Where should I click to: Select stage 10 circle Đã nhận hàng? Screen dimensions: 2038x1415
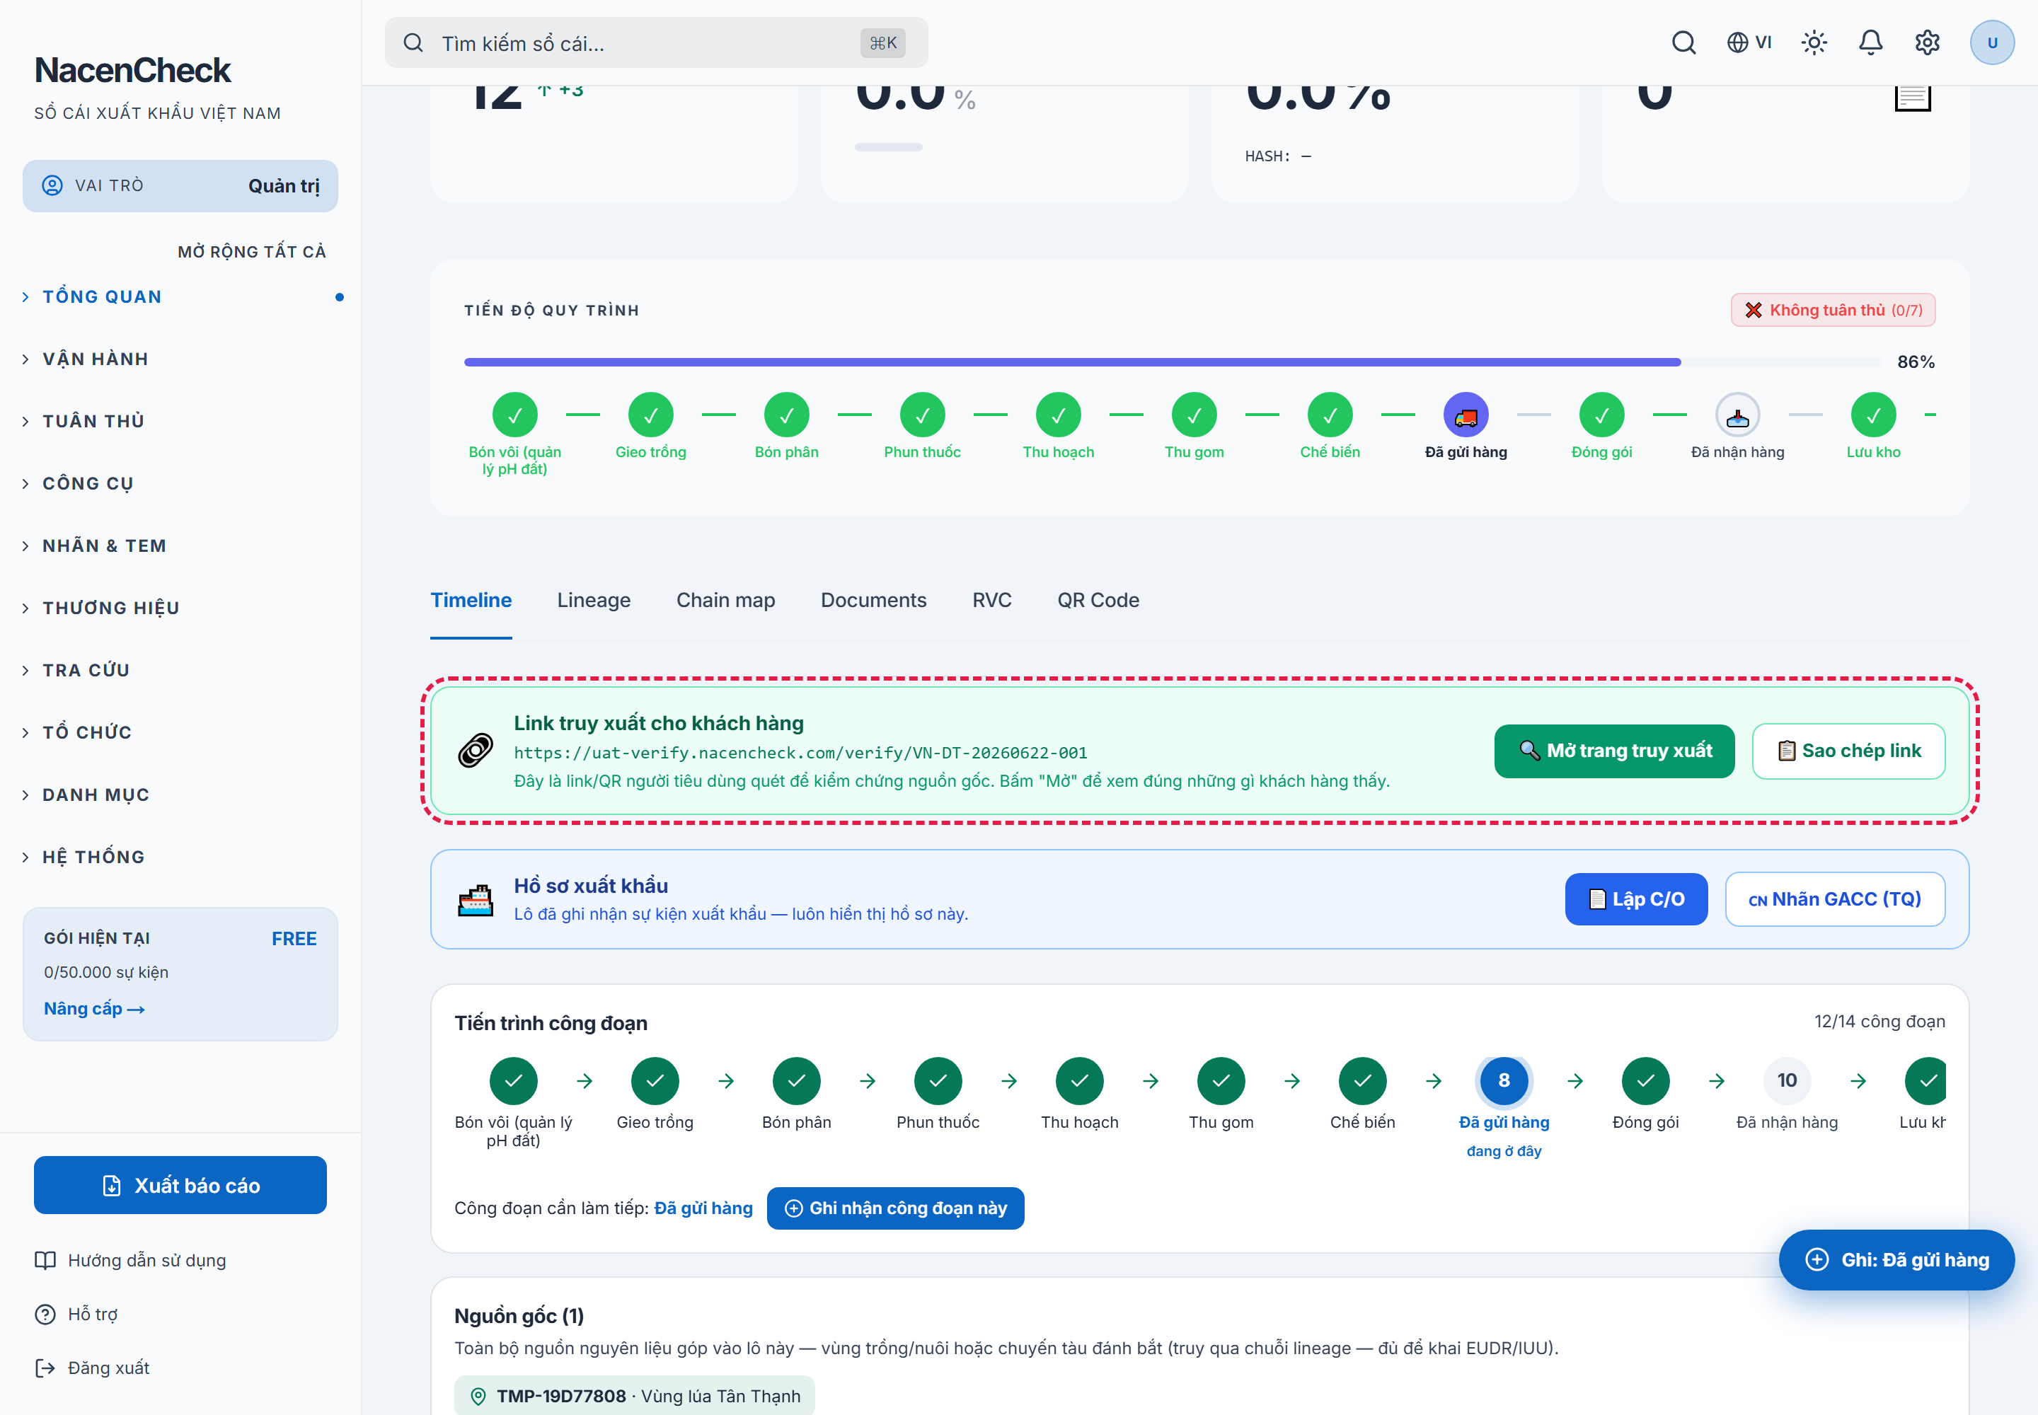point(1786,1080)
